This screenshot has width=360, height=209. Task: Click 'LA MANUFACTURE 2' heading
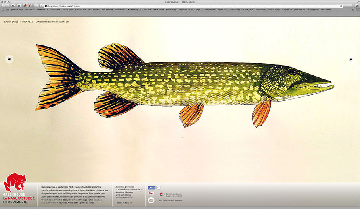click(19, 198)
